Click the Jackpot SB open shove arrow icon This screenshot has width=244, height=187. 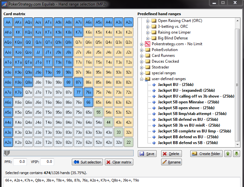pos(154,108)
